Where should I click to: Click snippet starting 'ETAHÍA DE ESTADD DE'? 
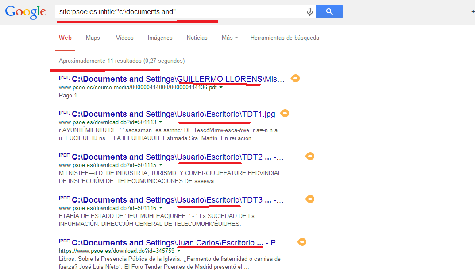pos(157,220)
